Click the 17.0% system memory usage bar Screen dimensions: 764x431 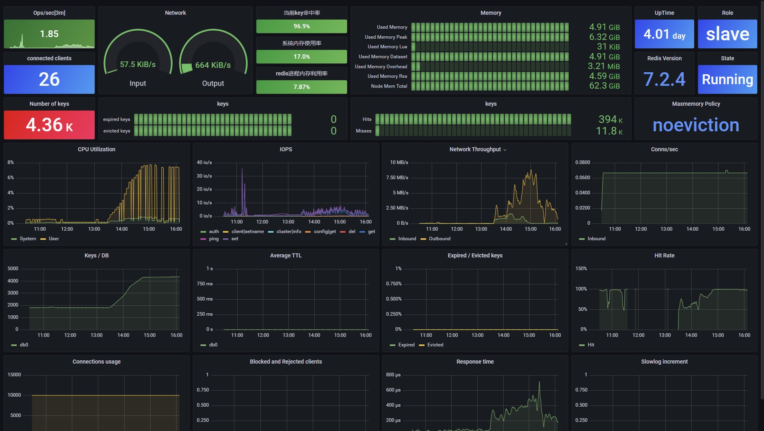302,57
